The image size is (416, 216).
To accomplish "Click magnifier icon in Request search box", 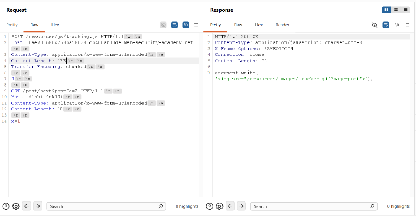I will pos(161,206).
